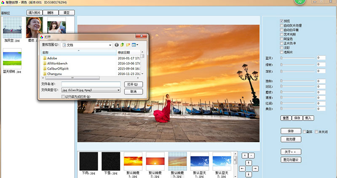The image size is (337, 178).
Task: Click the large 保存 button beside 副本
Action: tap(291, 131)
